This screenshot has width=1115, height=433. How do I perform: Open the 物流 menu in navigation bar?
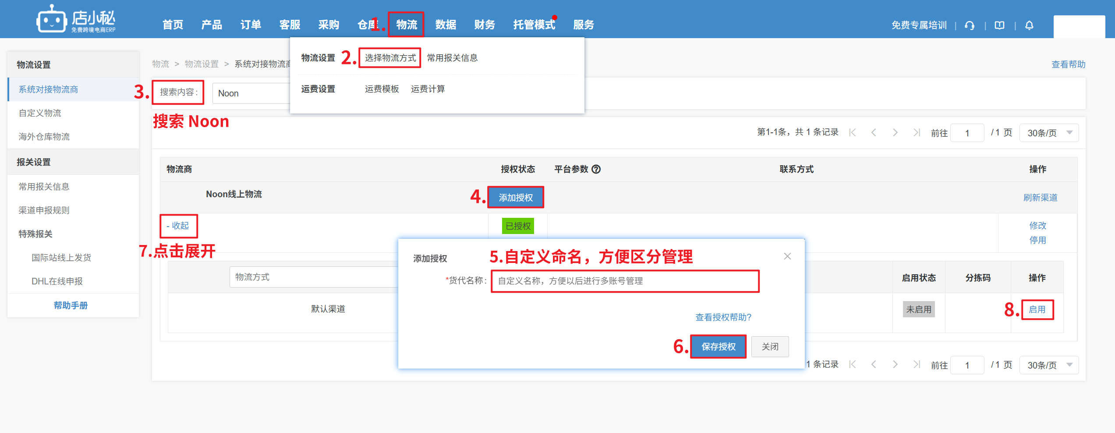(x=406, y=25)
